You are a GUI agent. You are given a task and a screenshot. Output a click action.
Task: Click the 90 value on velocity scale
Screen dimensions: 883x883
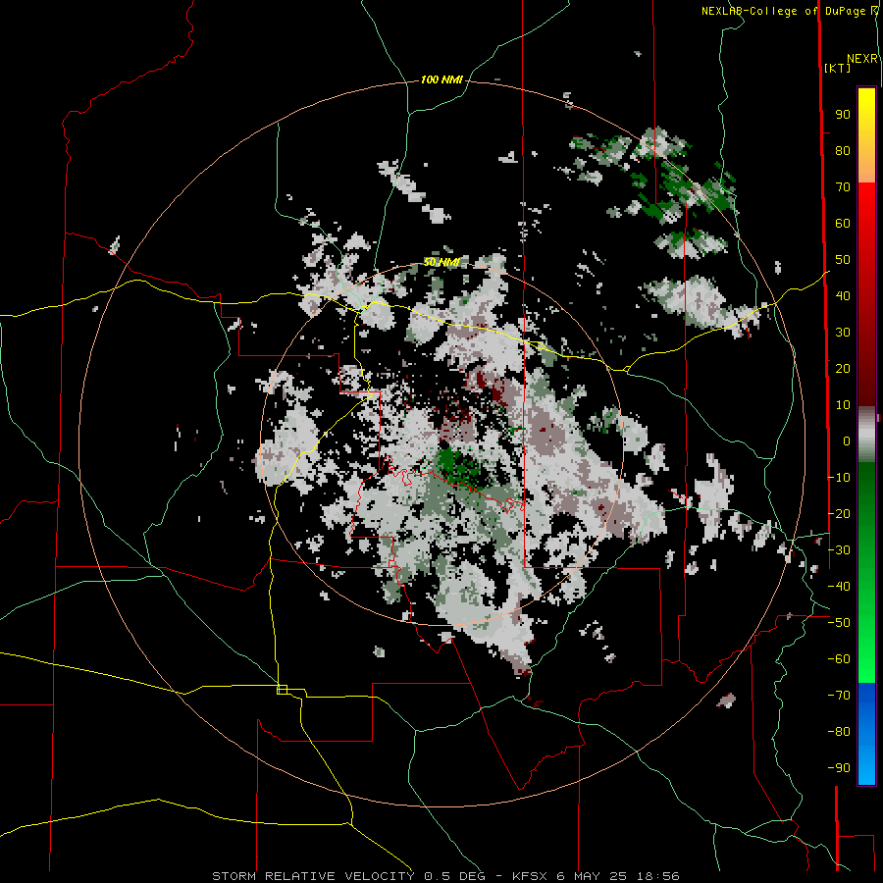point(843,115)
